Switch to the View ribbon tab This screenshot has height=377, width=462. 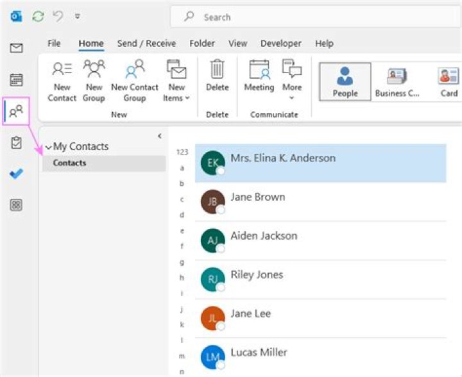(237, 44)
